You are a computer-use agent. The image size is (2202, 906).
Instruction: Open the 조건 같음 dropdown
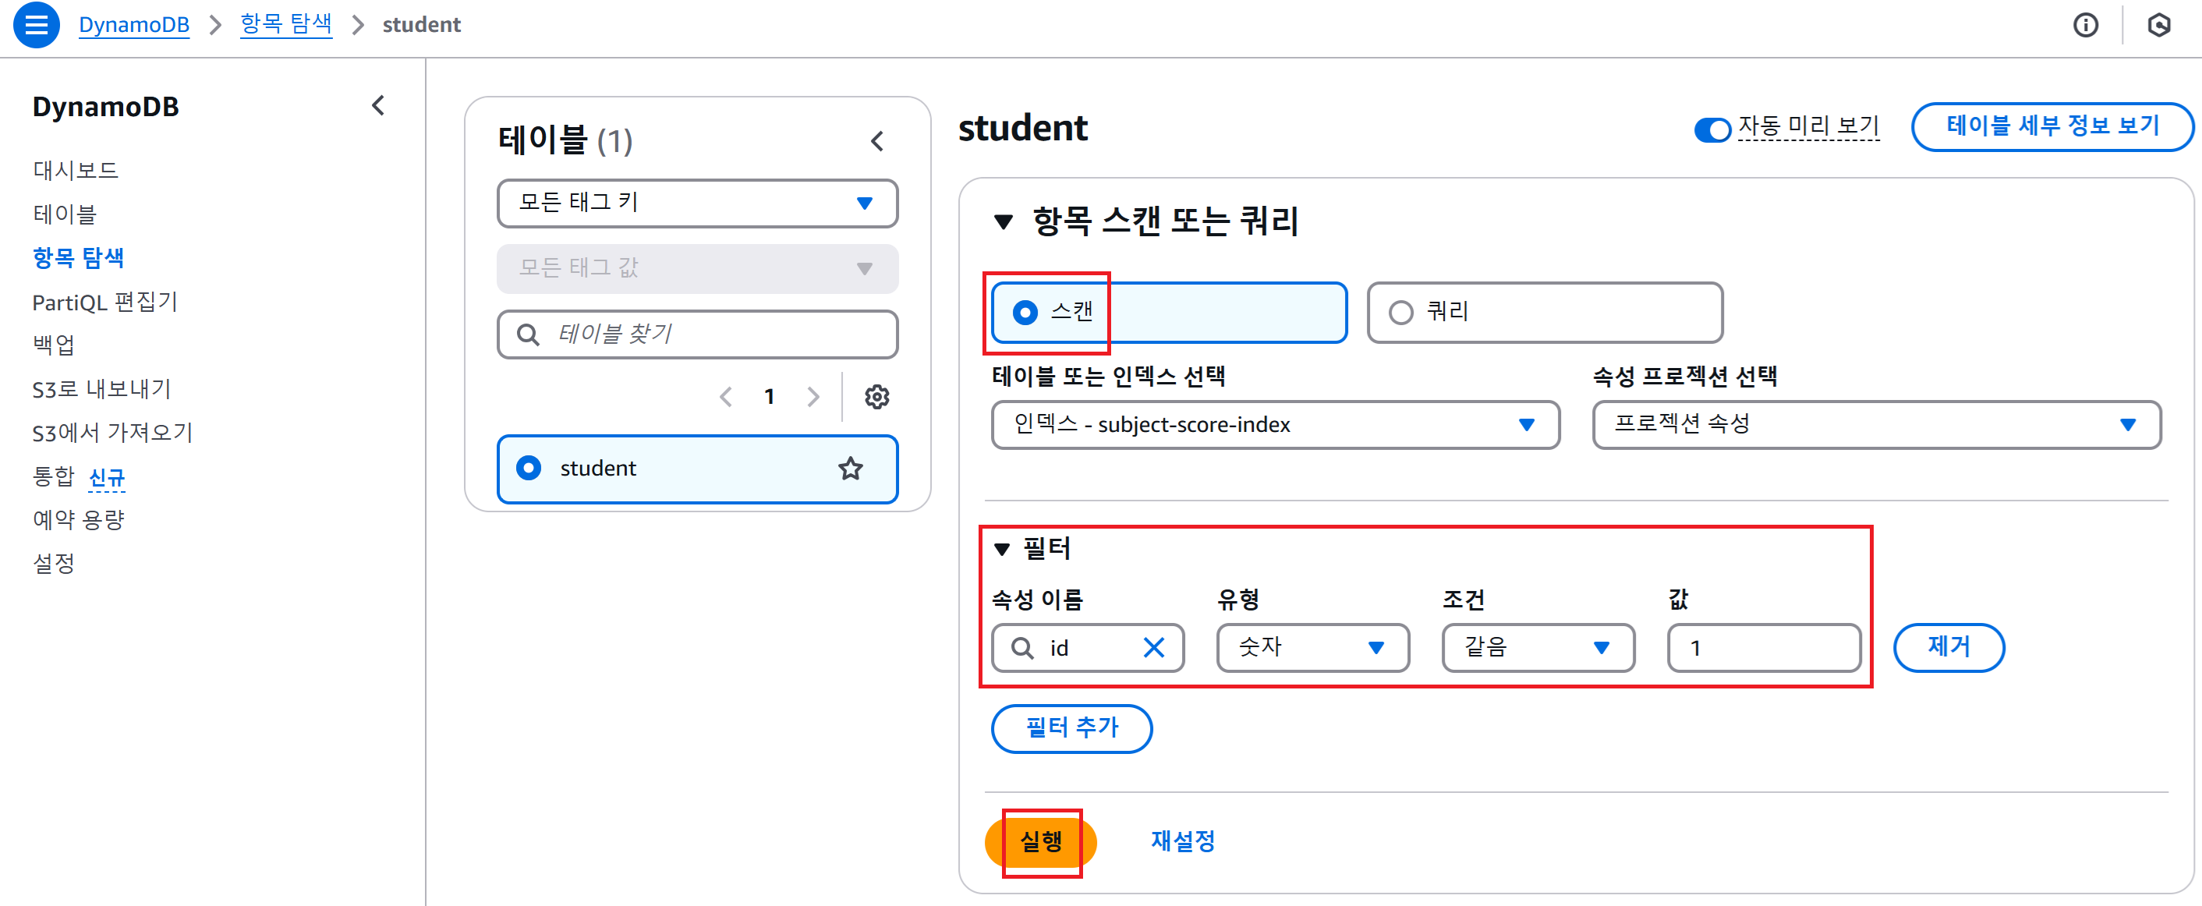pos(1537,648)
